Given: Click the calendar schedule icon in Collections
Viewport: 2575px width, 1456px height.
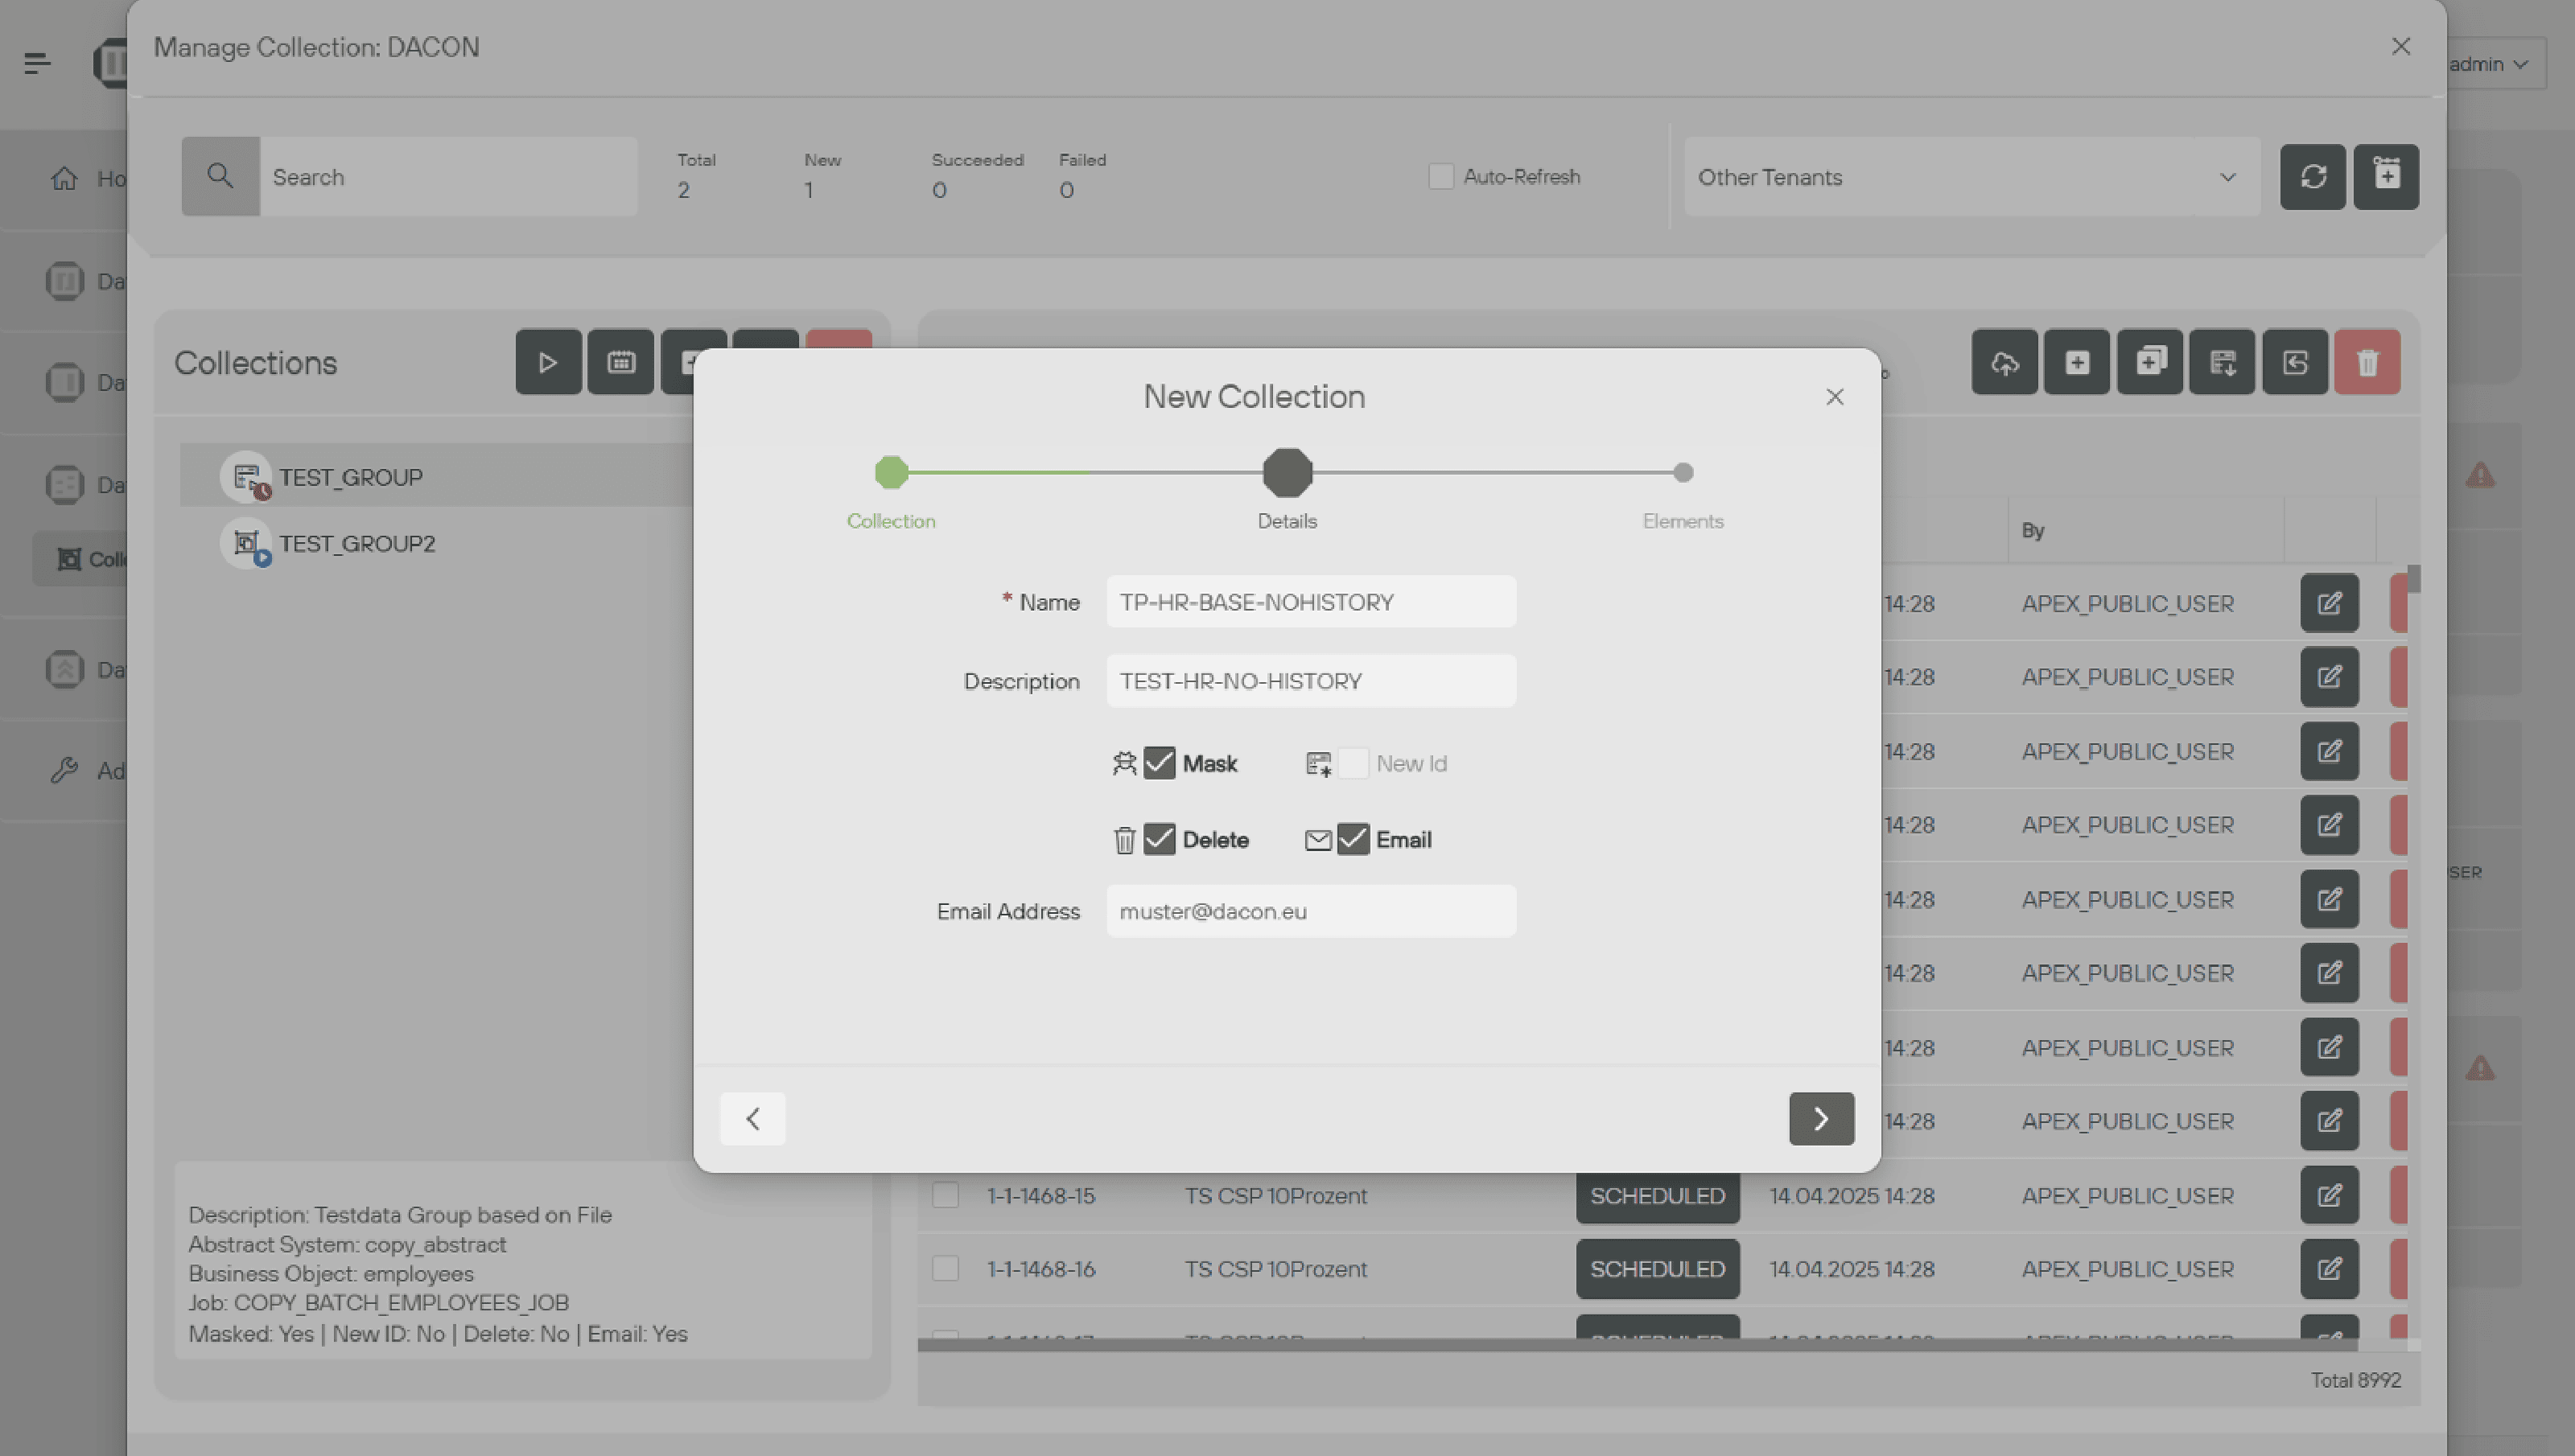Looking at the screenshot, I should (x=620, y=362).
